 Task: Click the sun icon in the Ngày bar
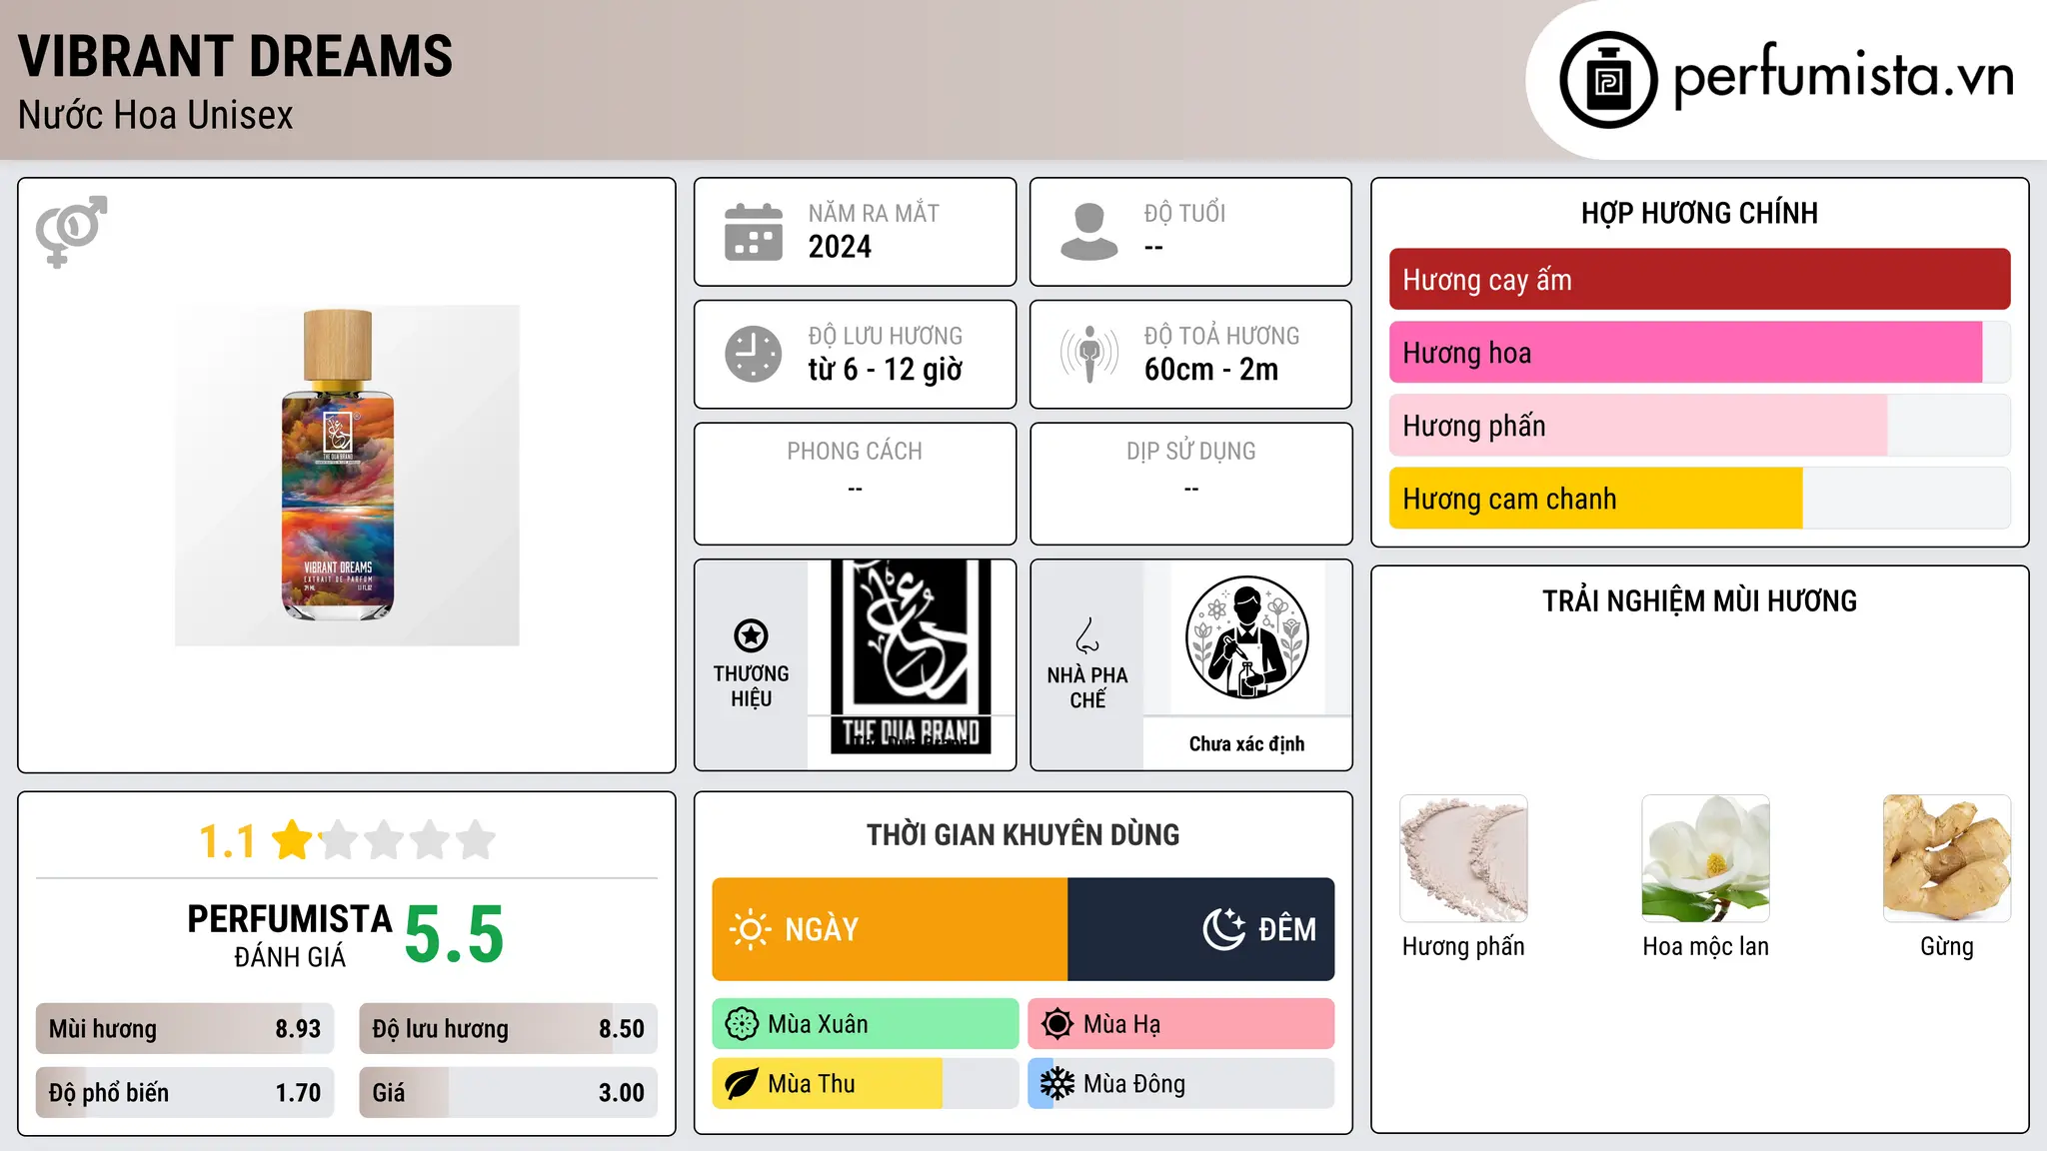751,929
